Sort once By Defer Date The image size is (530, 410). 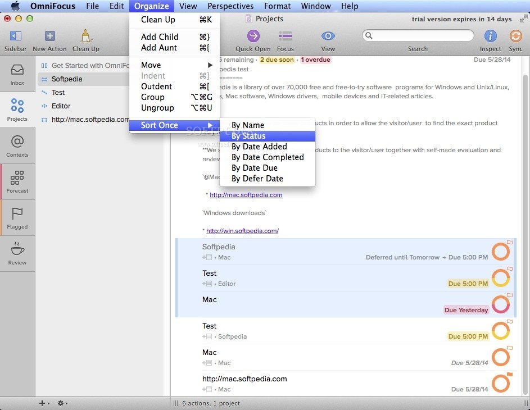[x=268, y=179]
